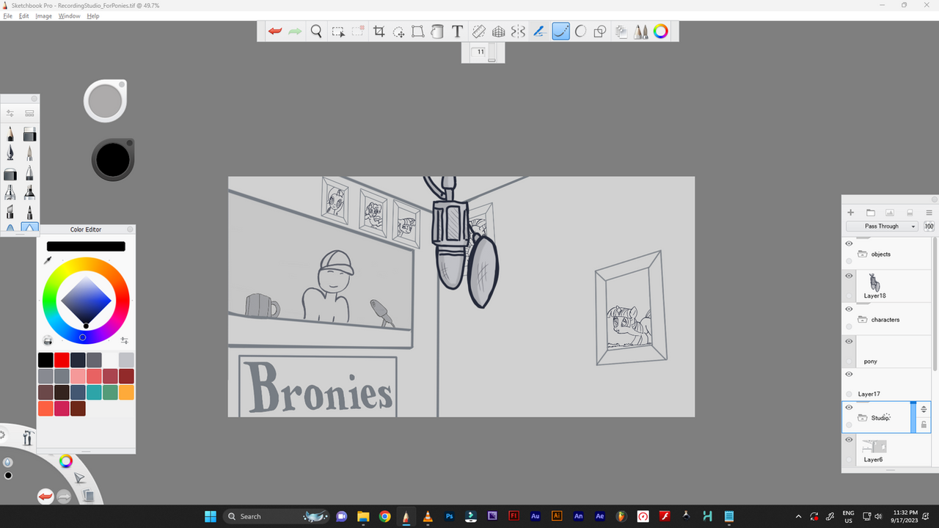939x528 pixels.
Task: Open brush properties sliders icon
Action: tap(10, 114)
